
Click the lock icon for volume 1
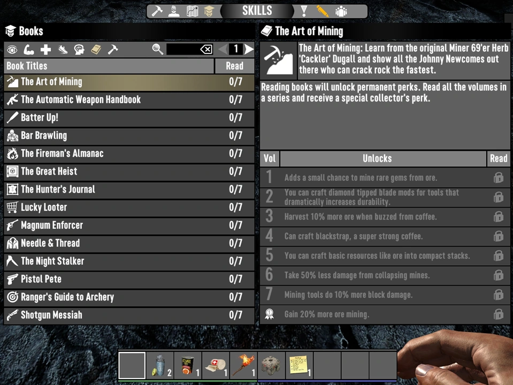pyautogui.click(x=498, y=178)
